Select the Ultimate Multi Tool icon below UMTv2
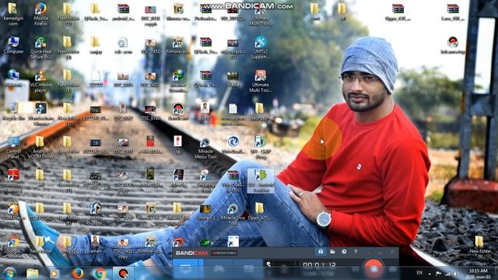 point(261,81)
